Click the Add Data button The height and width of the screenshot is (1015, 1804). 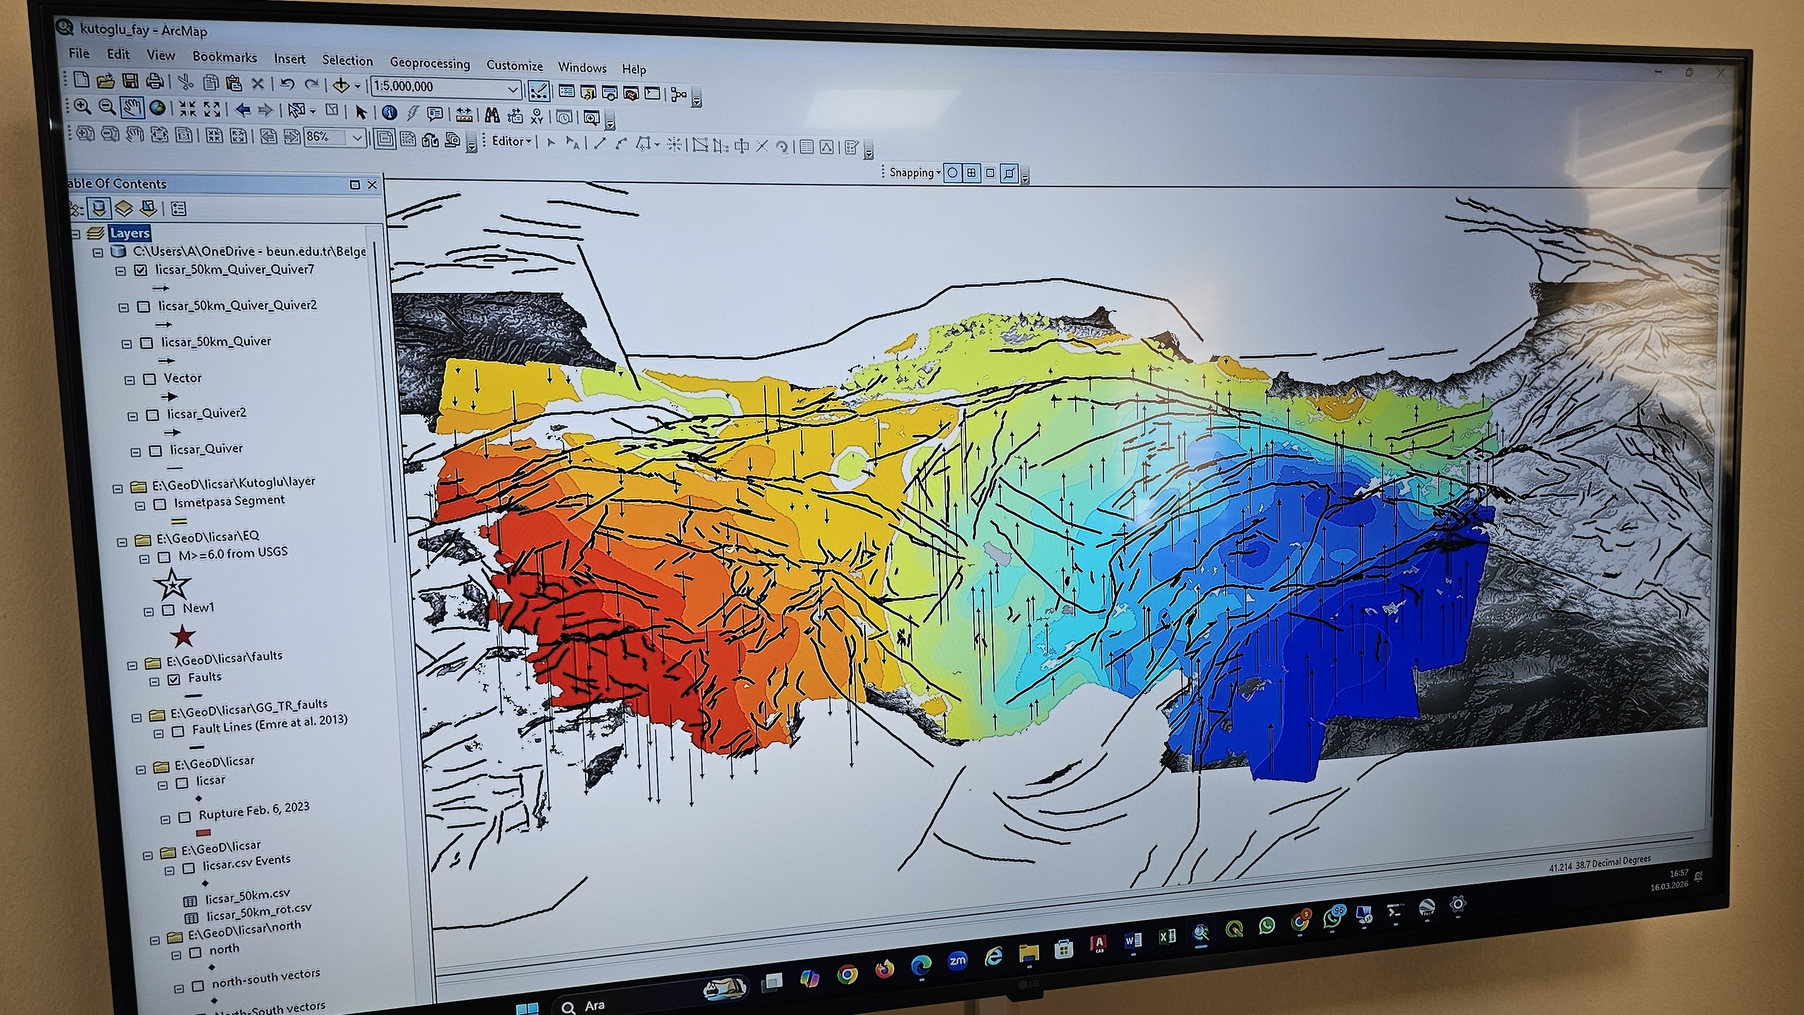[x=341, y=85]
